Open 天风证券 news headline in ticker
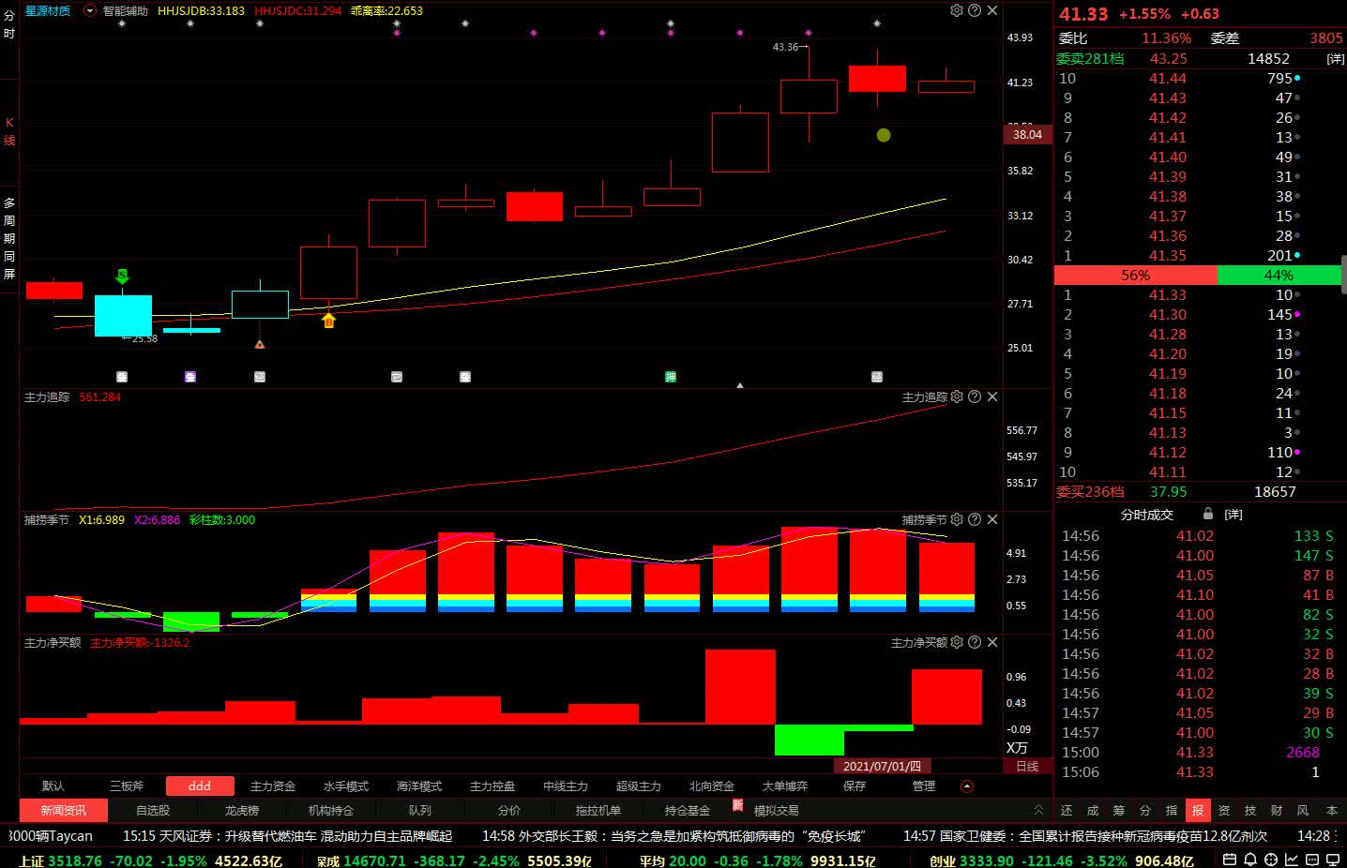This screenshot has height=868, width=1347. click(287, 835)
